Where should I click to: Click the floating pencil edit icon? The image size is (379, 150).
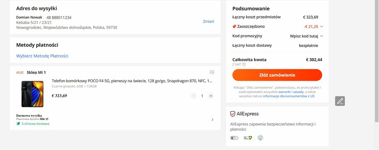(340, 101)
